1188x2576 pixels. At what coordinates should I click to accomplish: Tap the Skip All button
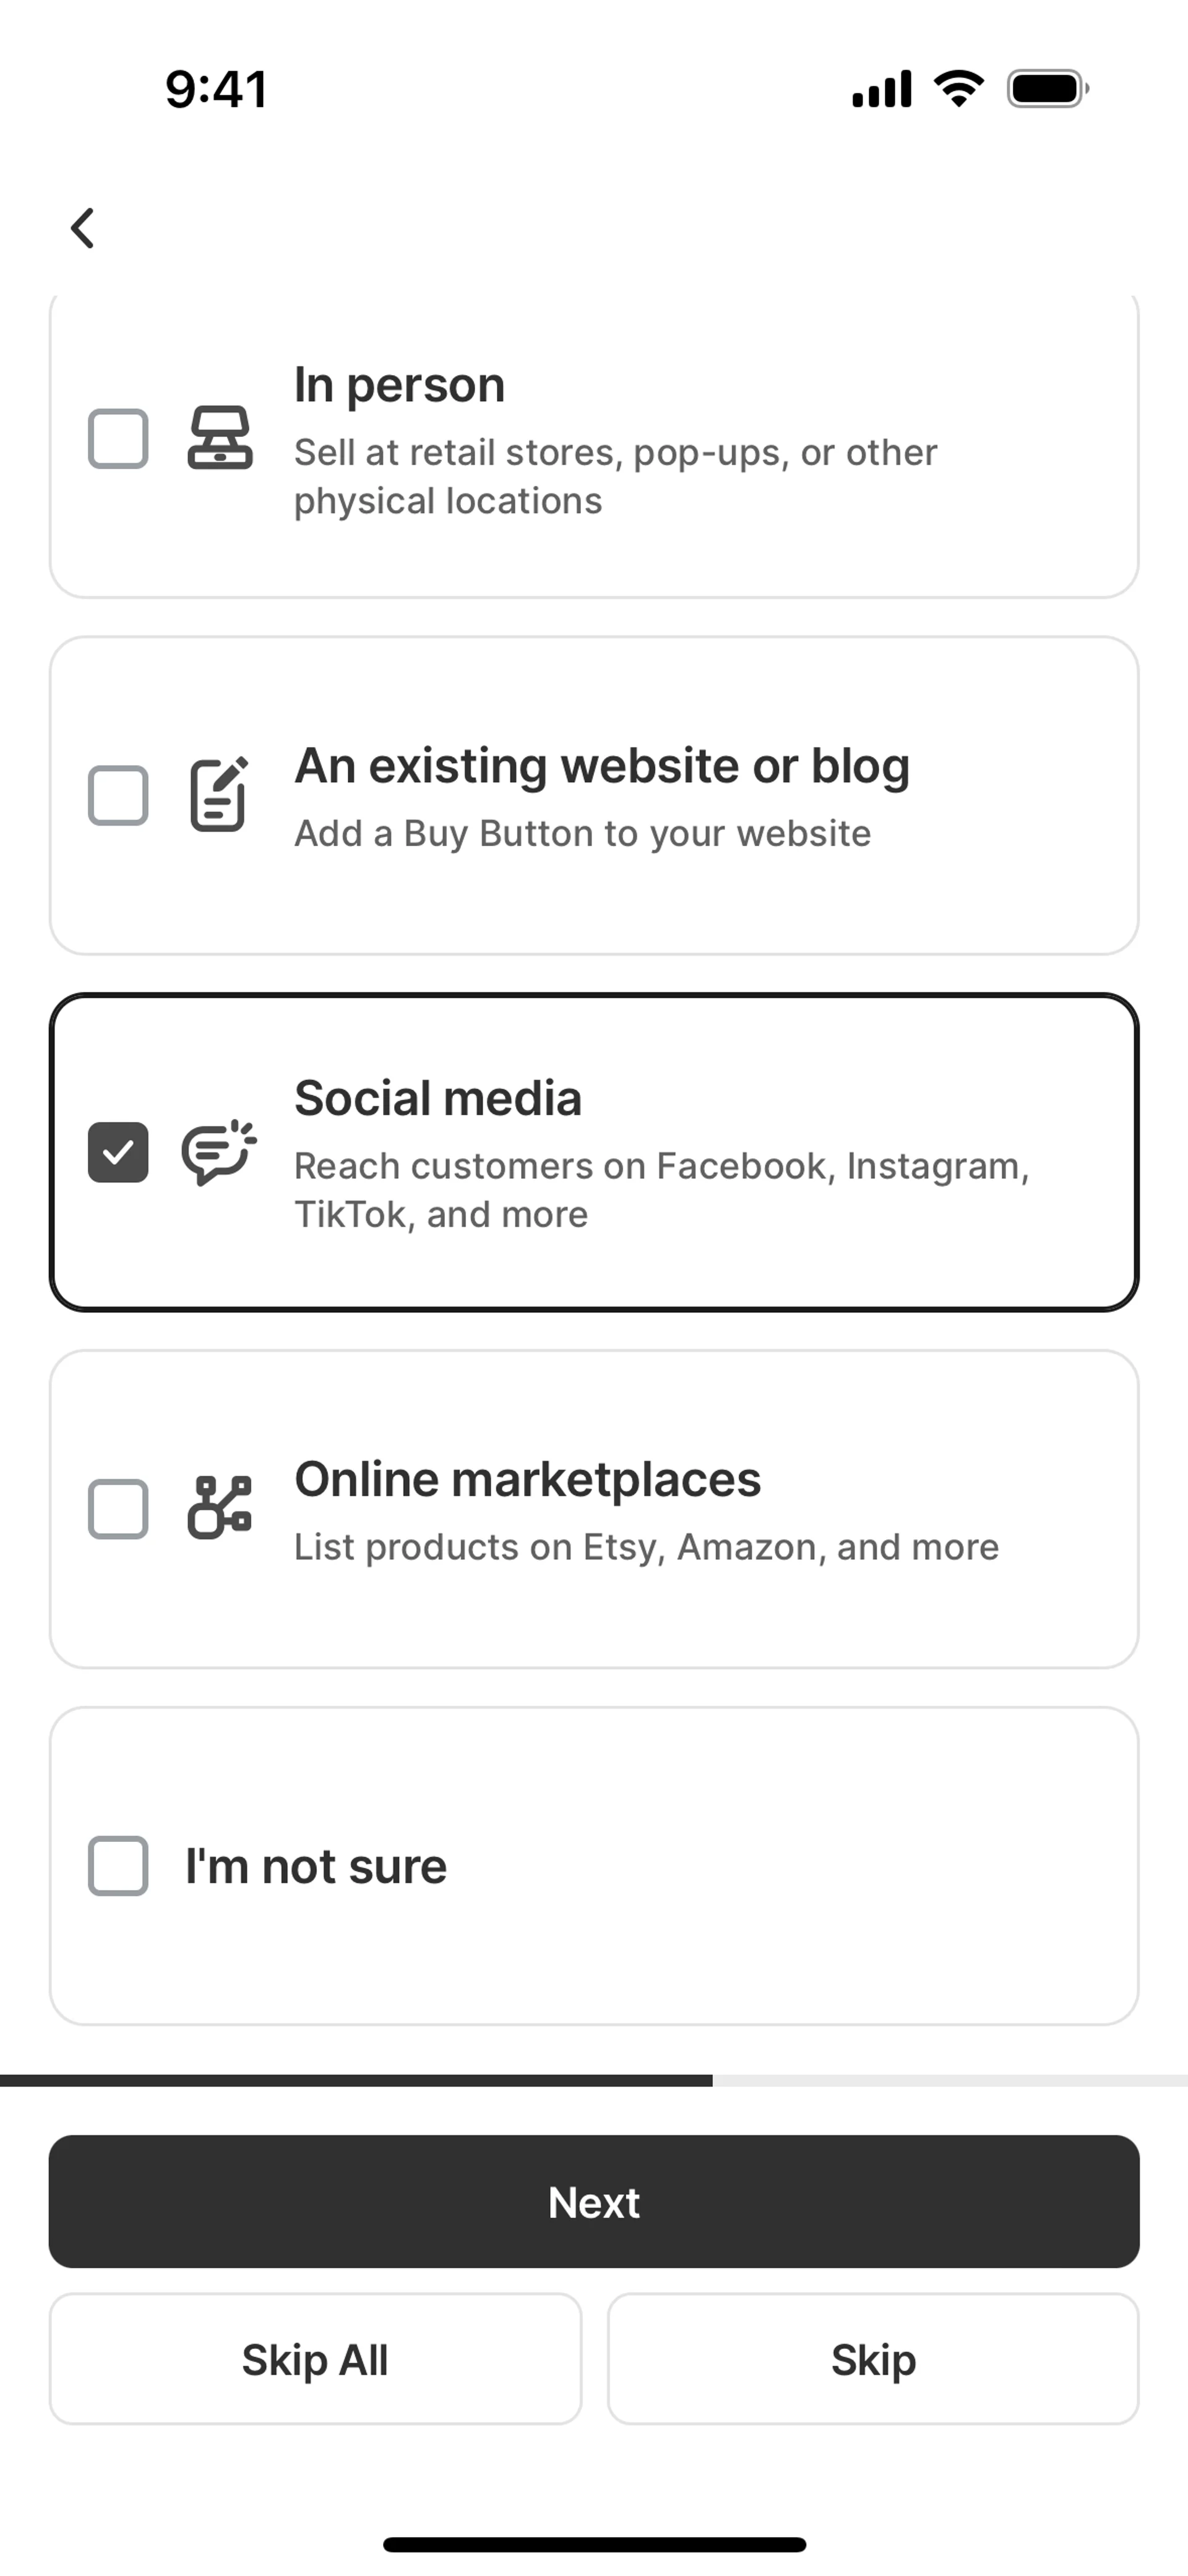(x=315, y=2359)
